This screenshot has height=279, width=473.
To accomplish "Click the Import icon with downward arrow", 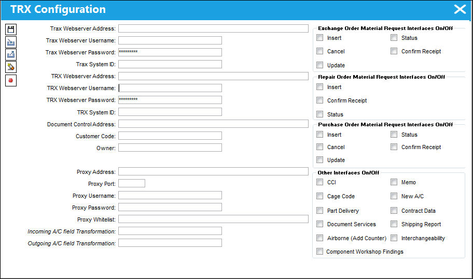I will tap(11, 42).
